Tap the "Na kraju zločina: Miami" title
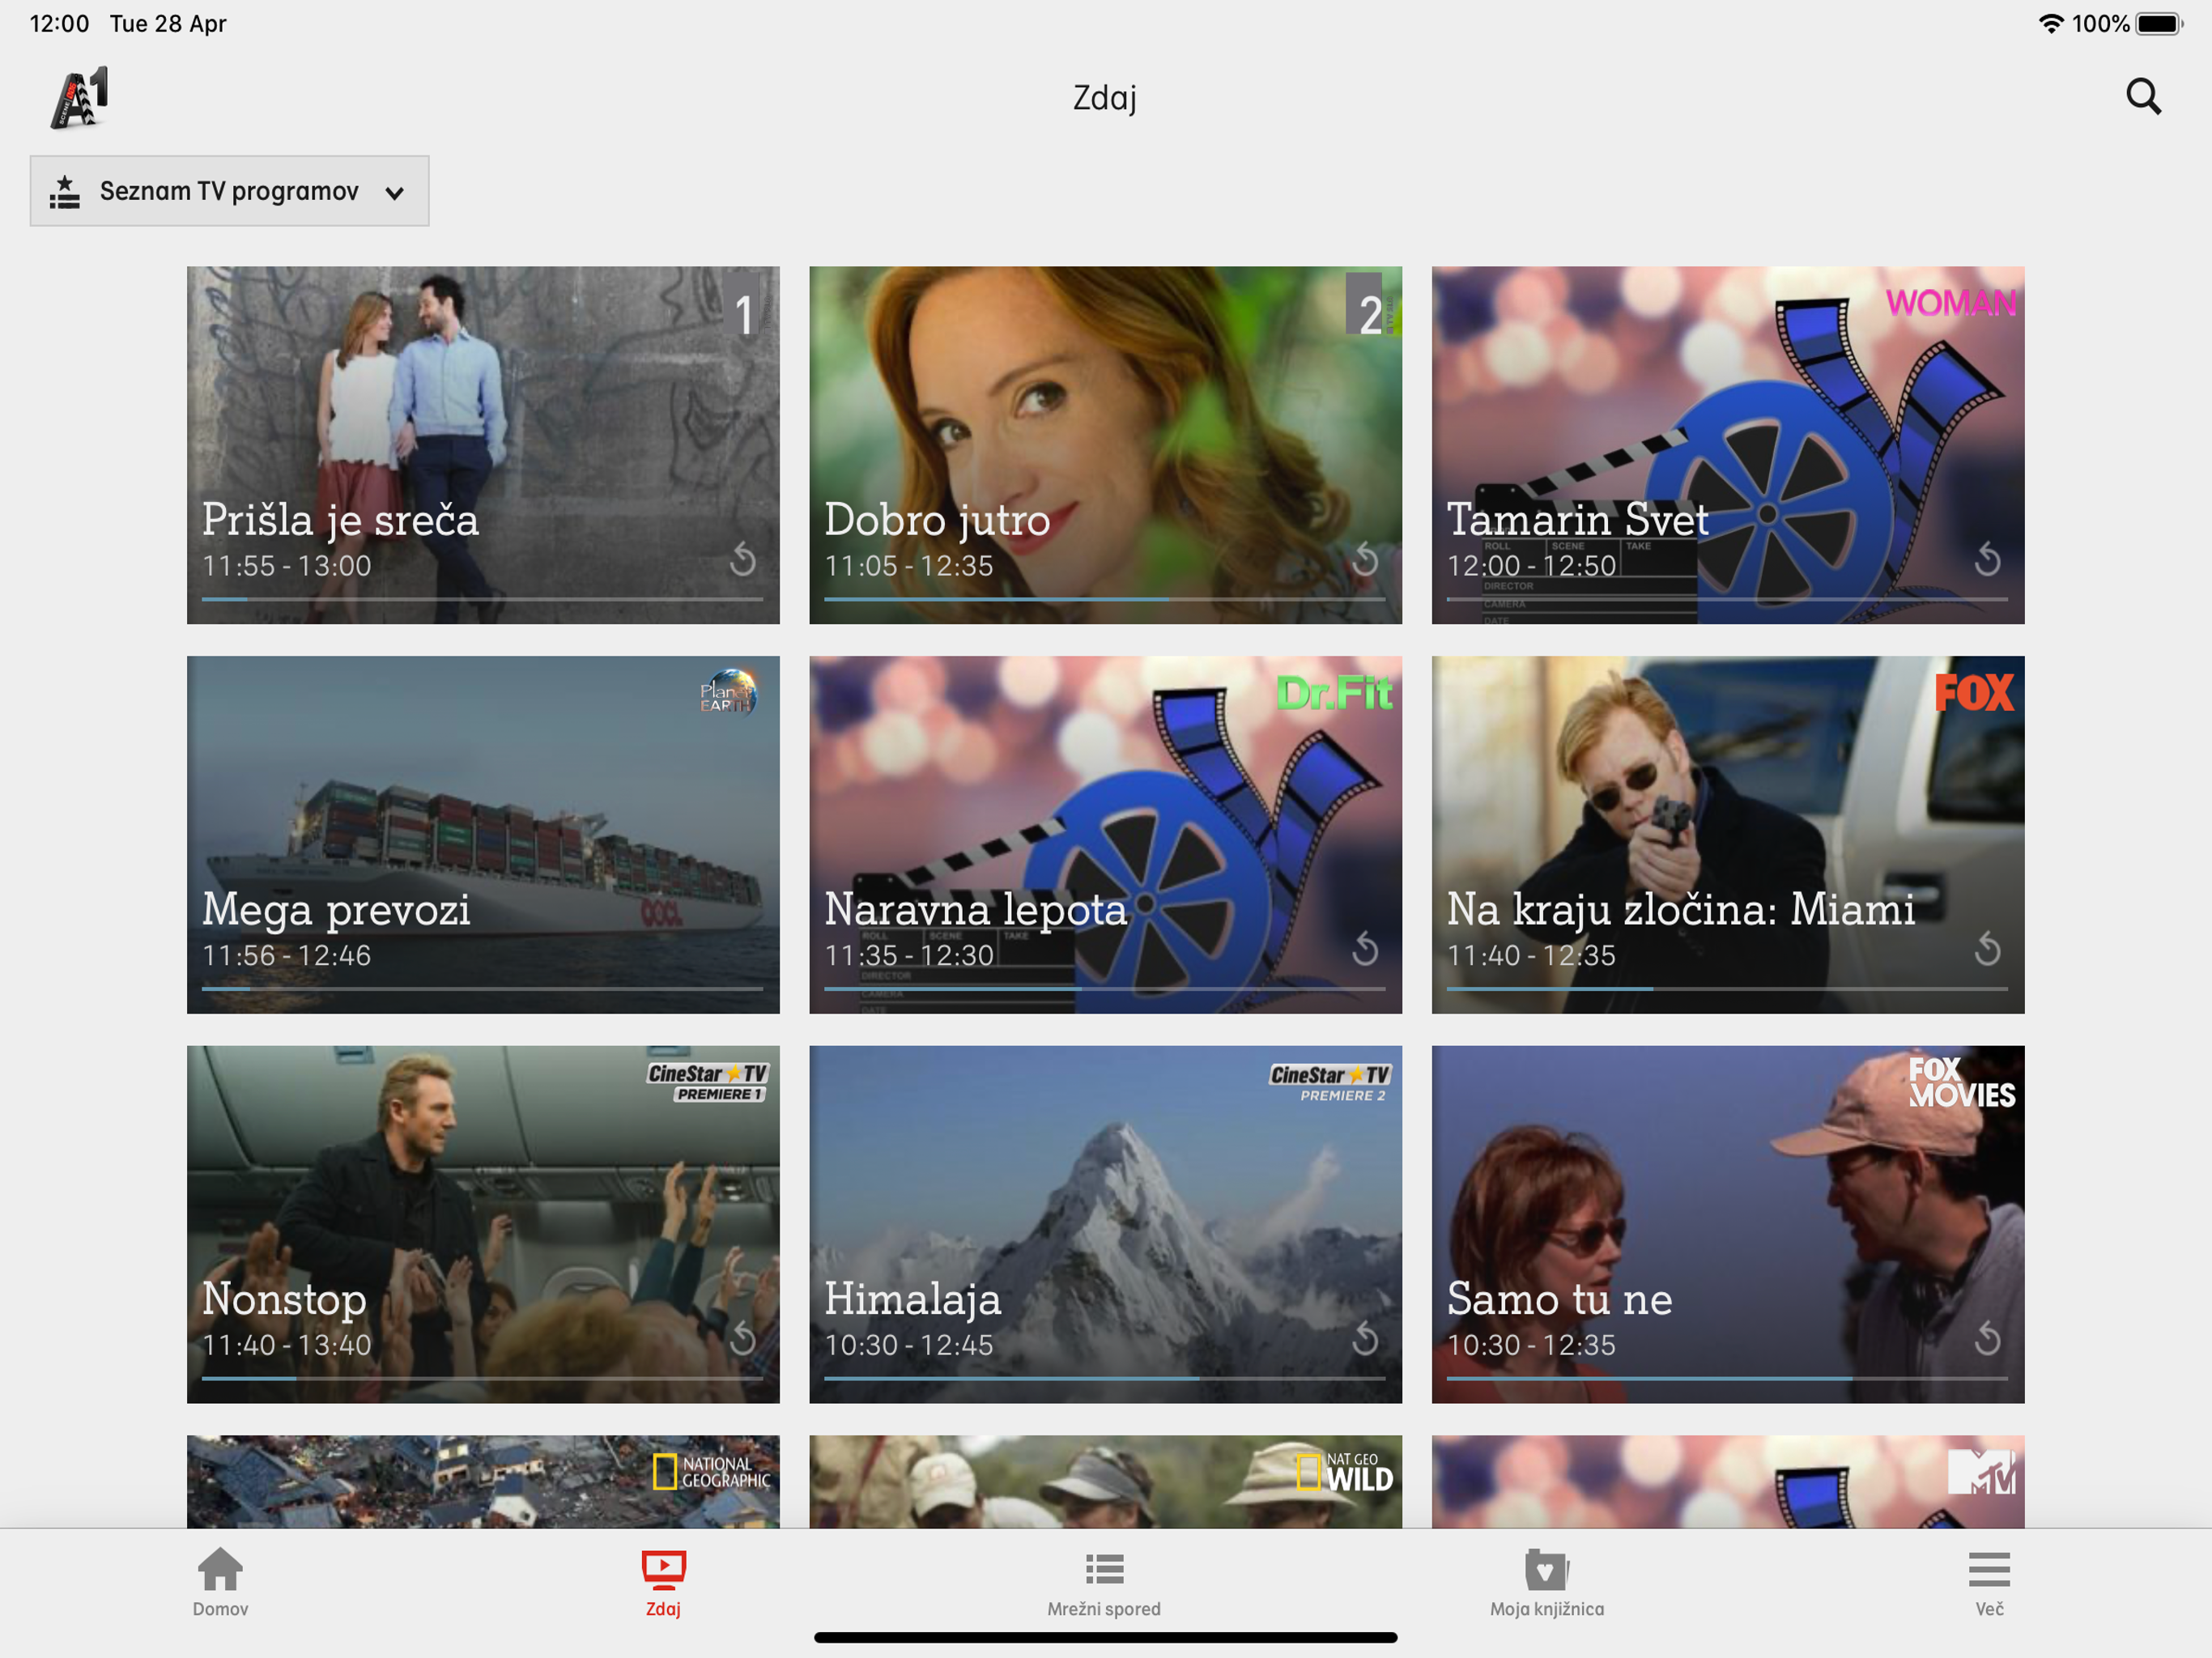This screenshot has width=2212, height=1658. point(1680,909)
